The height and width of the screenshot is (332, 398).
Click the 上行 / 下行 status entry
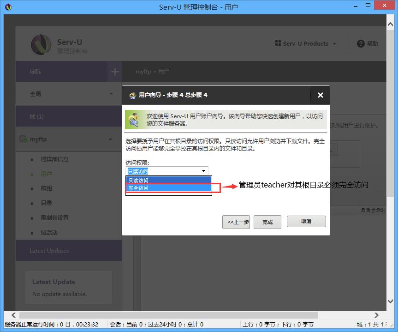point(278,324)
